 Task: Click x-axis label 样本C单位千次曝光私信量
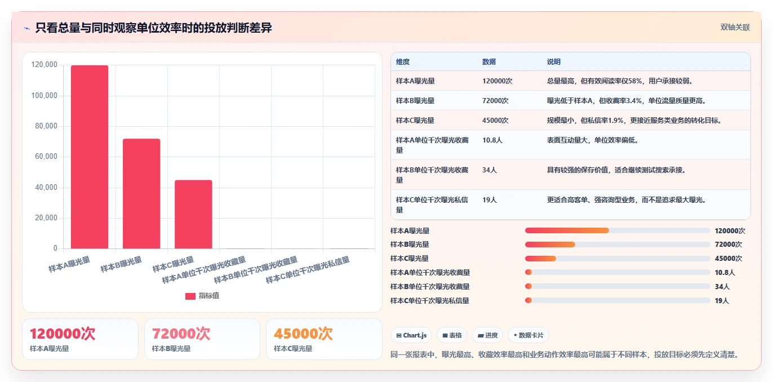tap(308, 270)
